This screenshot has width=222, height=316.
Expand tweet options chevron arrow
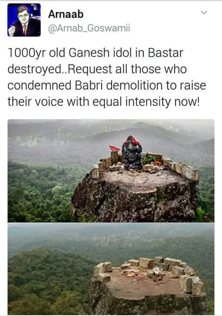pos(204,12)
